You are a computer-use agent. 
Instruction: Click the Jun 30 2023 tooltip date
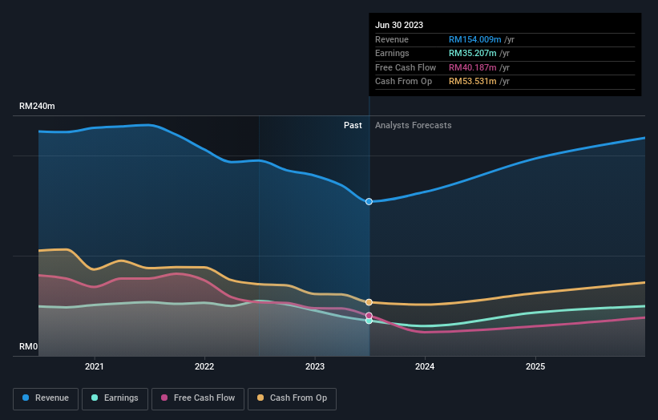(x=399, y=25)
